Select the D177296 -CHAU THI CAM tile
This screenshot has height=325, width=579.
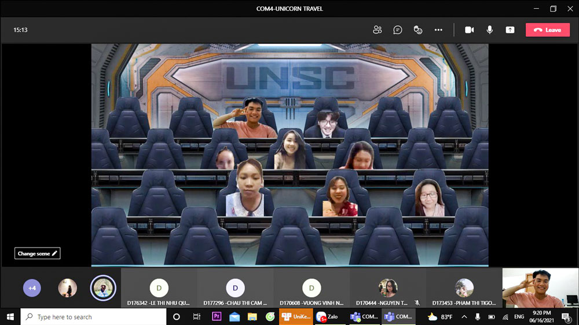(x=235, y=288)
